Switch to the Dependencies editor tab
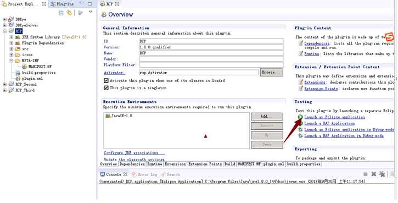The image size is (398, 203). click(132, 164)
